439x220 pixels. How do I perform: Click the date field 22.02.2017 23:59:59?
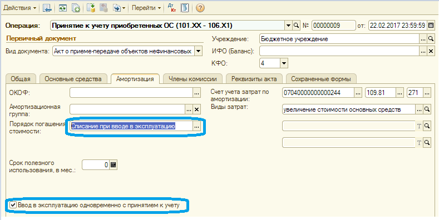398,26
